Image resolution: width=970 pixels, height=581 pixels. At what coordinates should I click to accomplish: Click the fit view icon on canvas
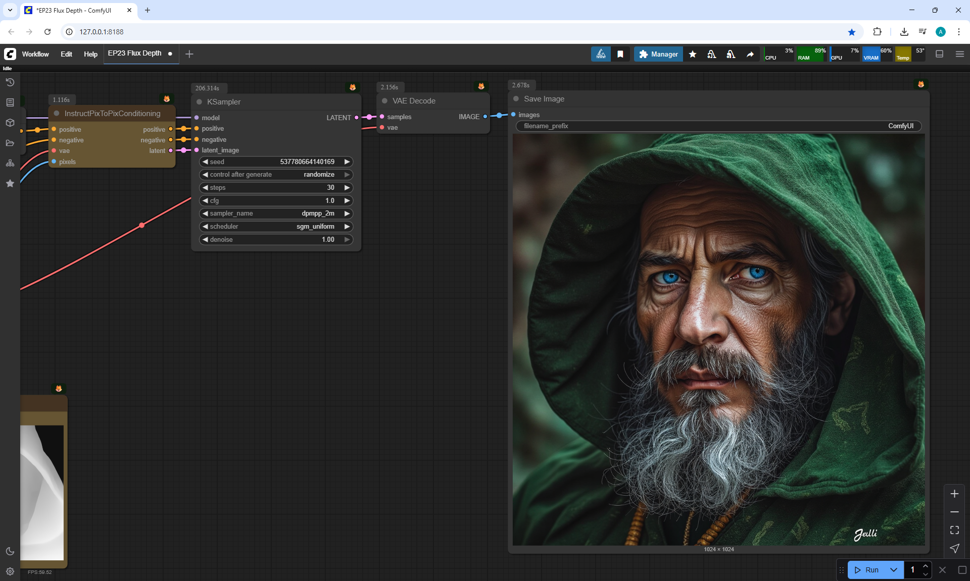click(954, 530)
